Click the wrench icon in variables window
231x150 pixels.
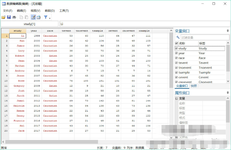[178, 37]
